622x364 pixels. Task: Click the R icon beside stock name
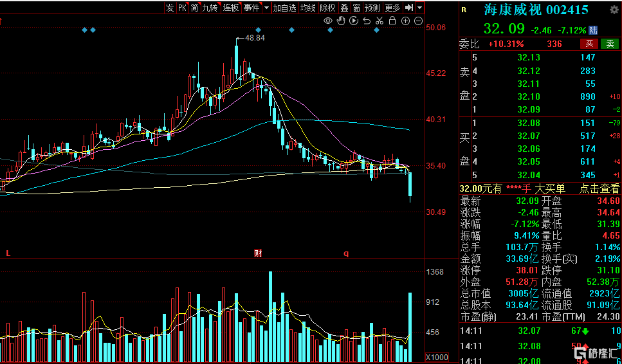tap(464, 11)
